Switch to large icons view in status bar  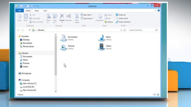tap(158, 95)
